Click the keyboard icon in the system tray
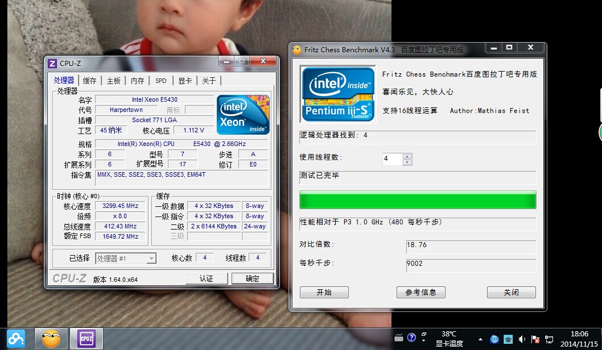 (x=399, y=338)
